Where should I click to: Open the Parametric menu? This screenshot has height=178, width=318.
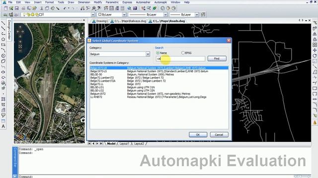click(112, 2)
